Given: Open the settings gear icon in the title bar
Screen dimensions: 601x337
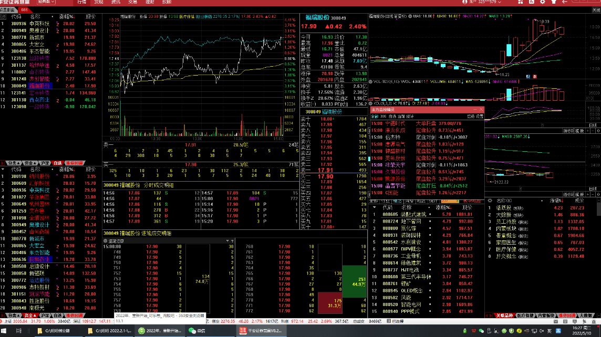Looking at the screenshot, I should [x=543, y=2].
